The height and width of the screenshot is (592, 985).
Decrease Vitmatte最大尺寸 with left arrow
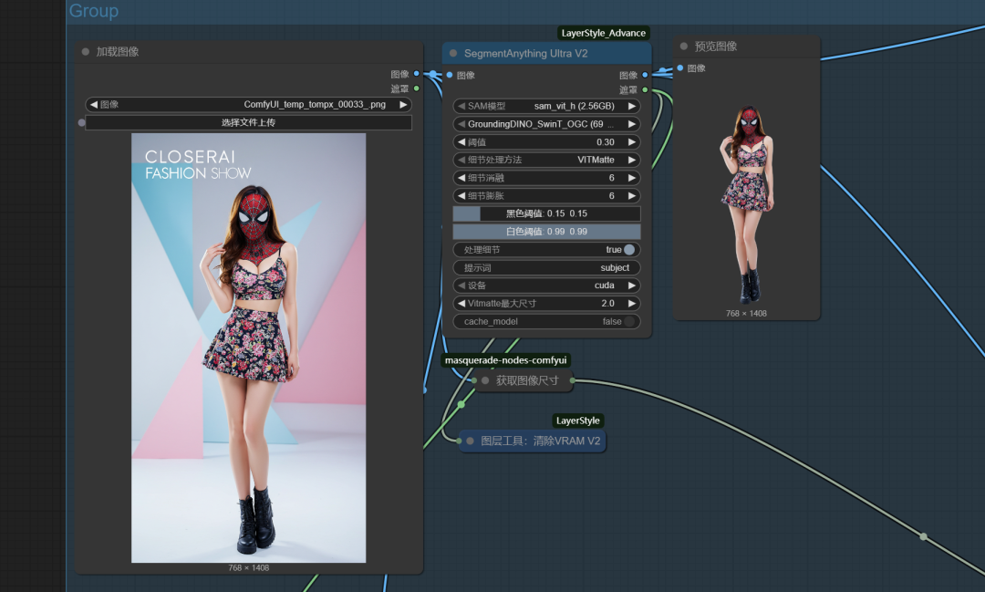pyautogui.click(x=461, y=304)
